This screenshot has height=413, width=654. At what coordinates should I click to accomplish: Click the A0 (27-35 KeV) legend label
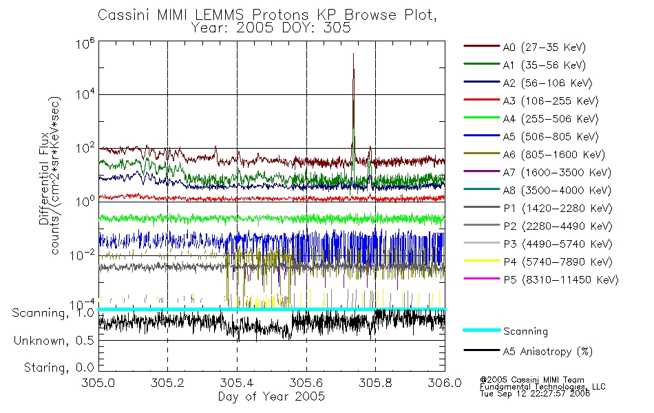(544, 47)
